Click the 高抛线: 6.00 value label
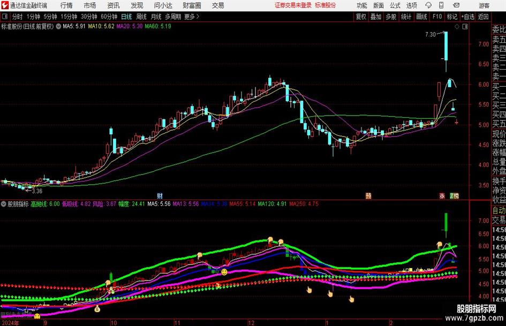The width and height of the screenshot is (506, 326). point(45,204)
